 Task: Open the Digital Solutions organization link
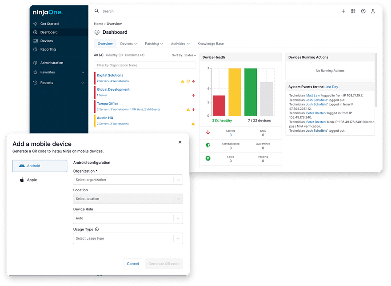coord(110,75)
